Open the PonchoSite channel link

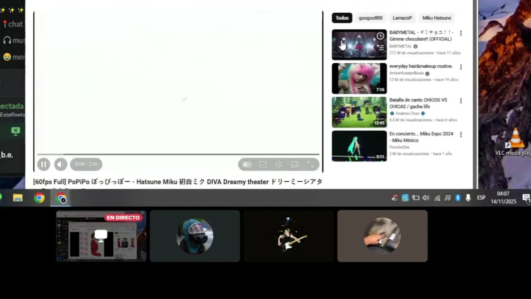click(x=399, y=147)
